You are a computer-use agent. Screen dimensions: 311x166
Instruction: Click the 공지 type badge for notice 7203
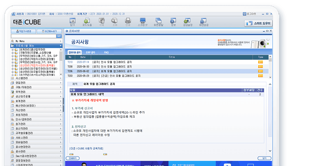coord(261,76)
